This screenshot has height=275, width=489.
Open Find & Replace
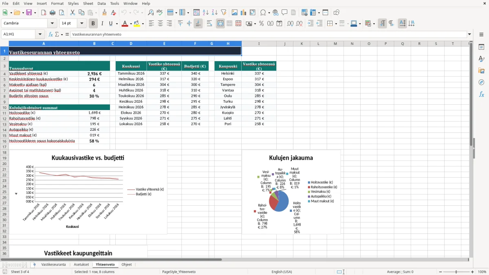(x=151, y=13)
